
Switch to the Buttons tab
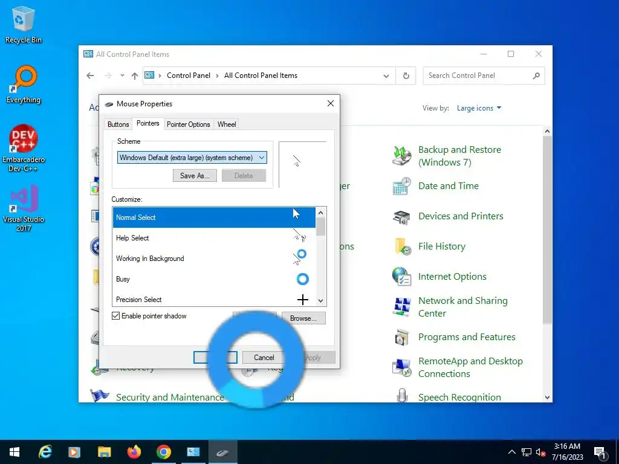tap(118, 124)
